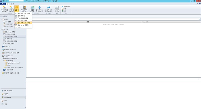Open the 패브릭 (Fabric) workspace

[x=13, y=94]
